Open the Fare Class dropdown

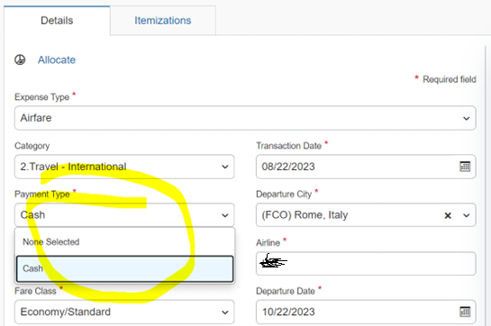(x=124, y=312)
